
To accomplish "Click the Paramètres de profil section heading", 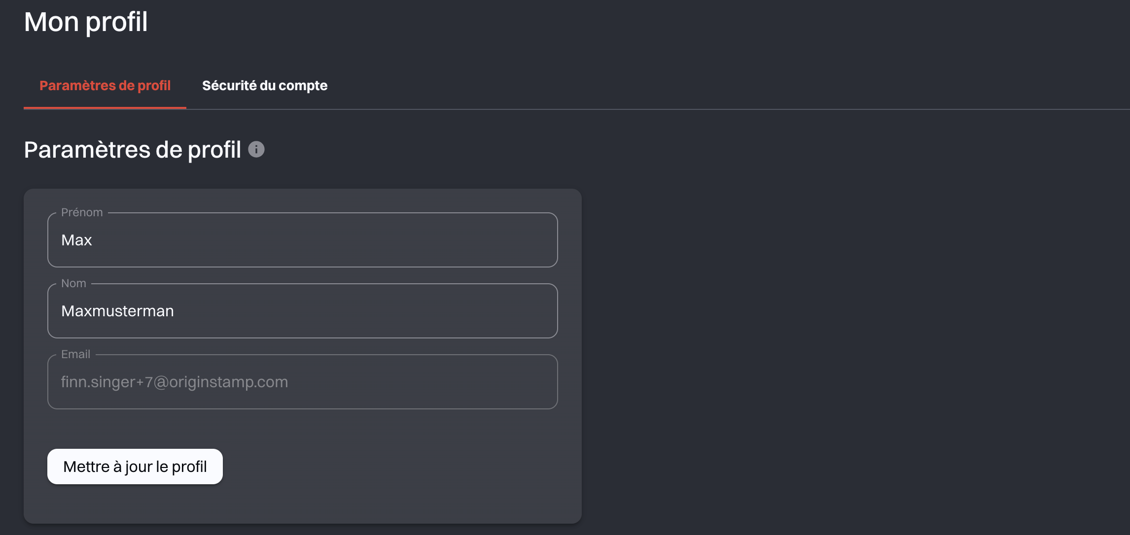I will tap(132, 150).
